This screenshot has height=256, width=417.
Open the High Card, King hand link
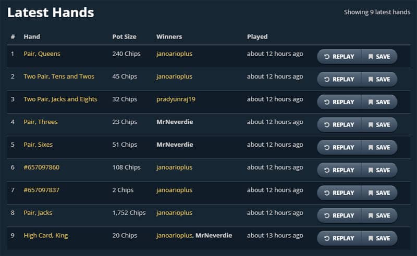click(46, 236)
